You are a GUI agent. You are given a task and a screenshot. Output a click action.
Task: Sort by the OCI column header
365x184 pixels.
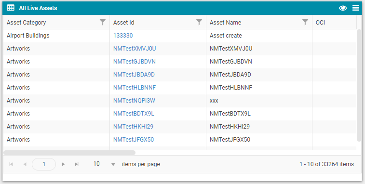(x=320, y=23)
